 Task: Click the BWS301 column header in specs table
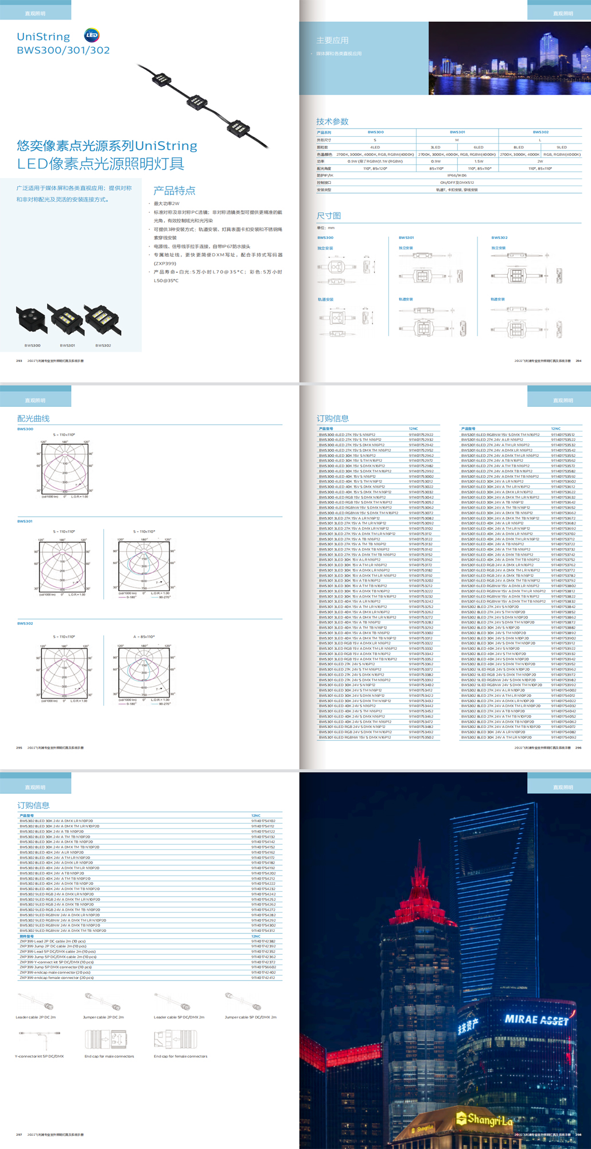tap(457, 132)
